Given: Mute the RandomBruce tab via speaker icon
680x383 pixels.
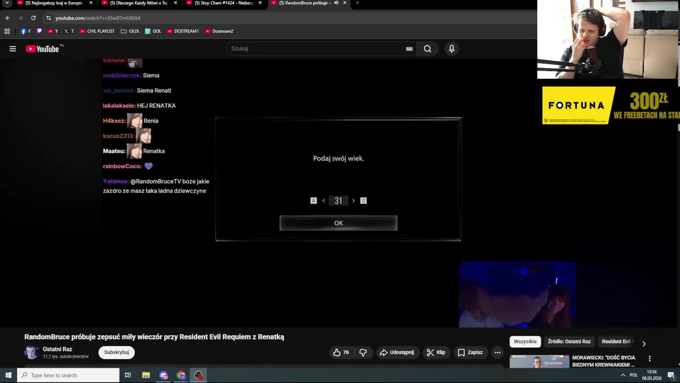Looking at the screenshot, I should (336, 3).
